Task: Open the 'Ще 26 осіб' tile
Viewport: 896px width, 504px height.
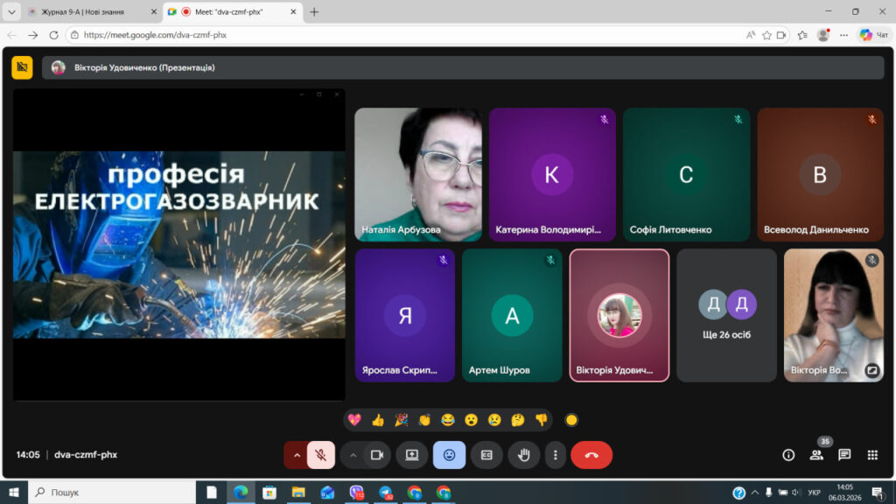Action: pos(726,315)
